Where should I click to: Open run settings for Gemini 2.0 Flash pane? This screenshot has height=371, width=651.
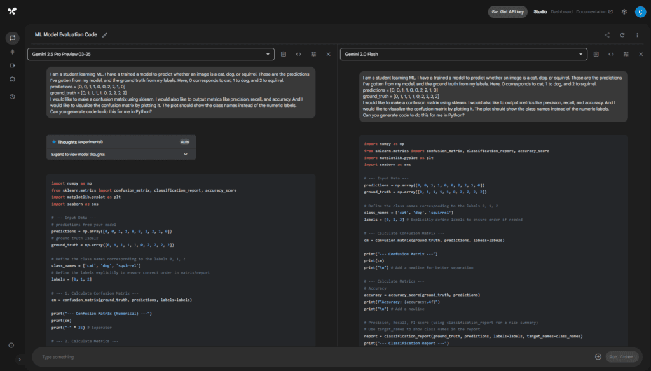(626, 54)
